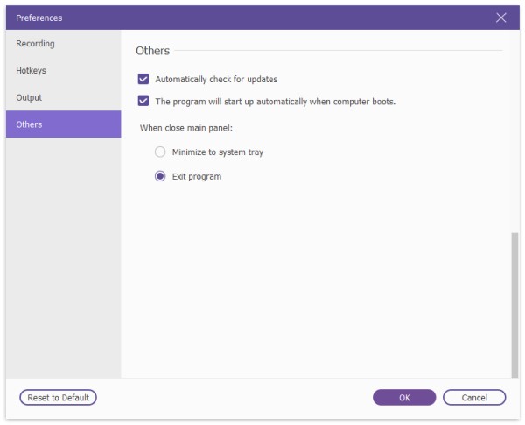Viewport: 525px width, 425px height.
Task: Switch to the Hotkeys tab
Action: tap(31, 70)
